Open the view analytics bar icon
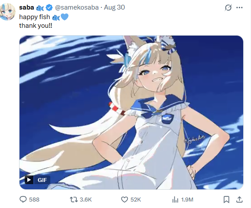 [x=175, y=200]
